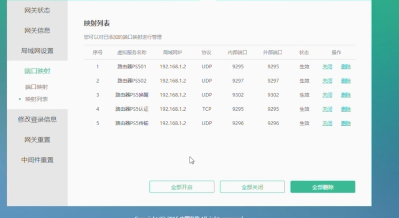This screenshot has height=218, width=399.
Task: Click the 全部开启 button
Action: (182, 187)
